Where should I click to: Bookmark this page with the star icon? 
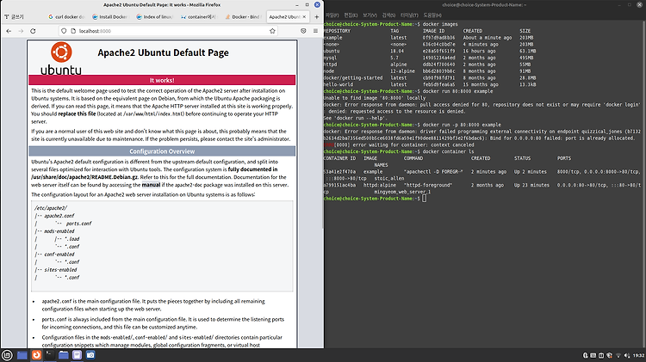pyautogui.click(x=272, y=31)
